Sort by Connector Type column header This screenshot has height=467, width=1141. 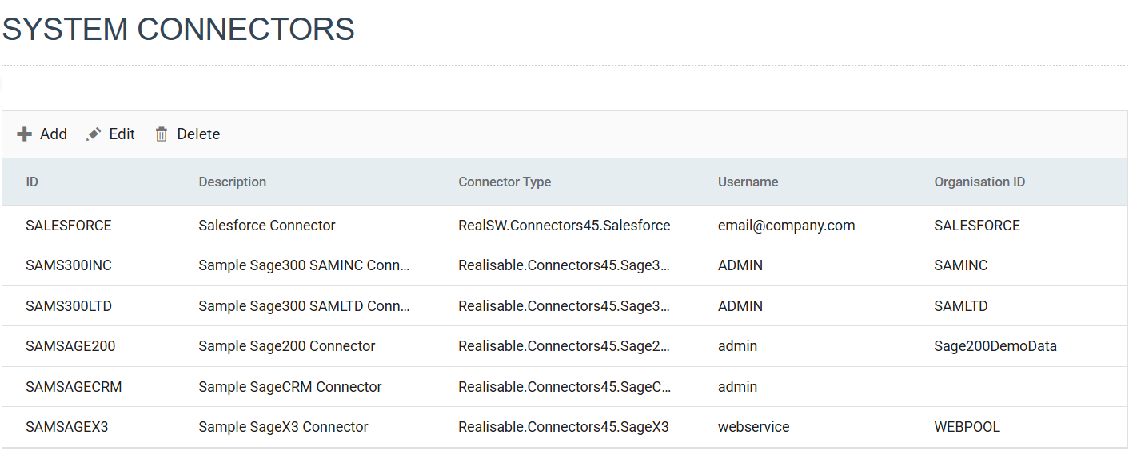coord(504,182)
